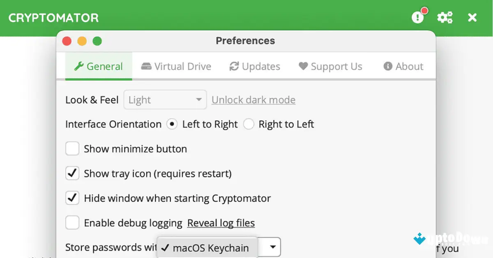Screen dimensions: 493x258
Task: Enable the Show minimize button checkbox
Action: 72,148
